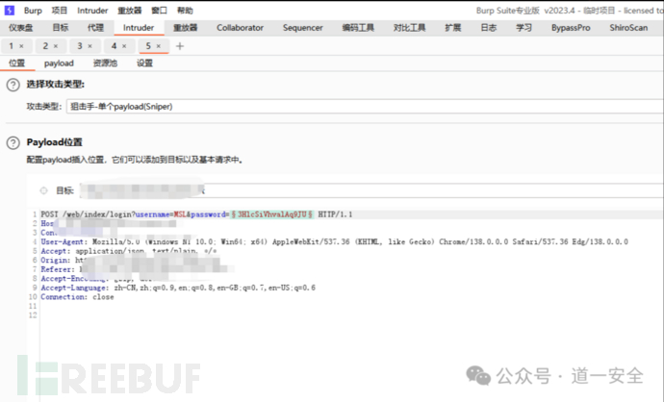Click the target field circular icon
The image size is (664, 402).
43,190
